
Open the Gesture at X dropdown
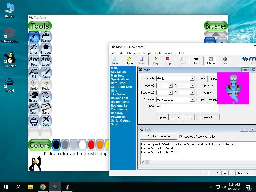[x=171, y=93]
